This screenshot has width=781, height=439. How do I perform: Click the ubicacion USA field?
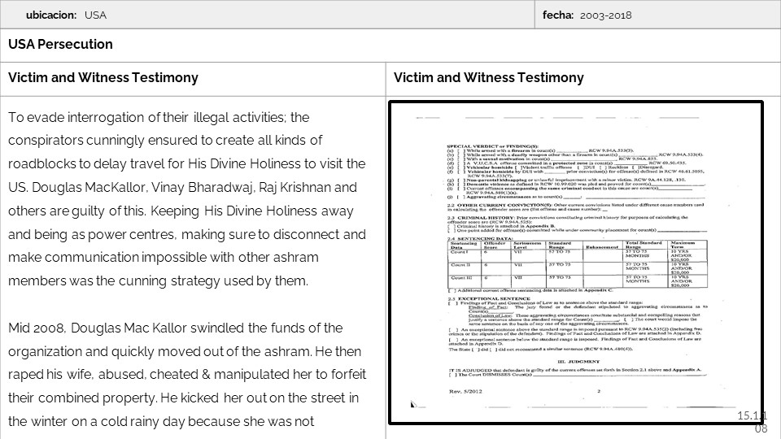click(65, 15)
